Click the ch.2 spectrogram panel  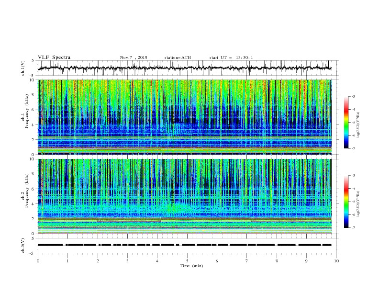tap(185, 196)
